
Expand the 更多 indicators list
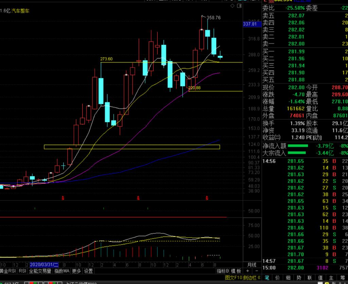pyautogui.click(x=76, y=271)
